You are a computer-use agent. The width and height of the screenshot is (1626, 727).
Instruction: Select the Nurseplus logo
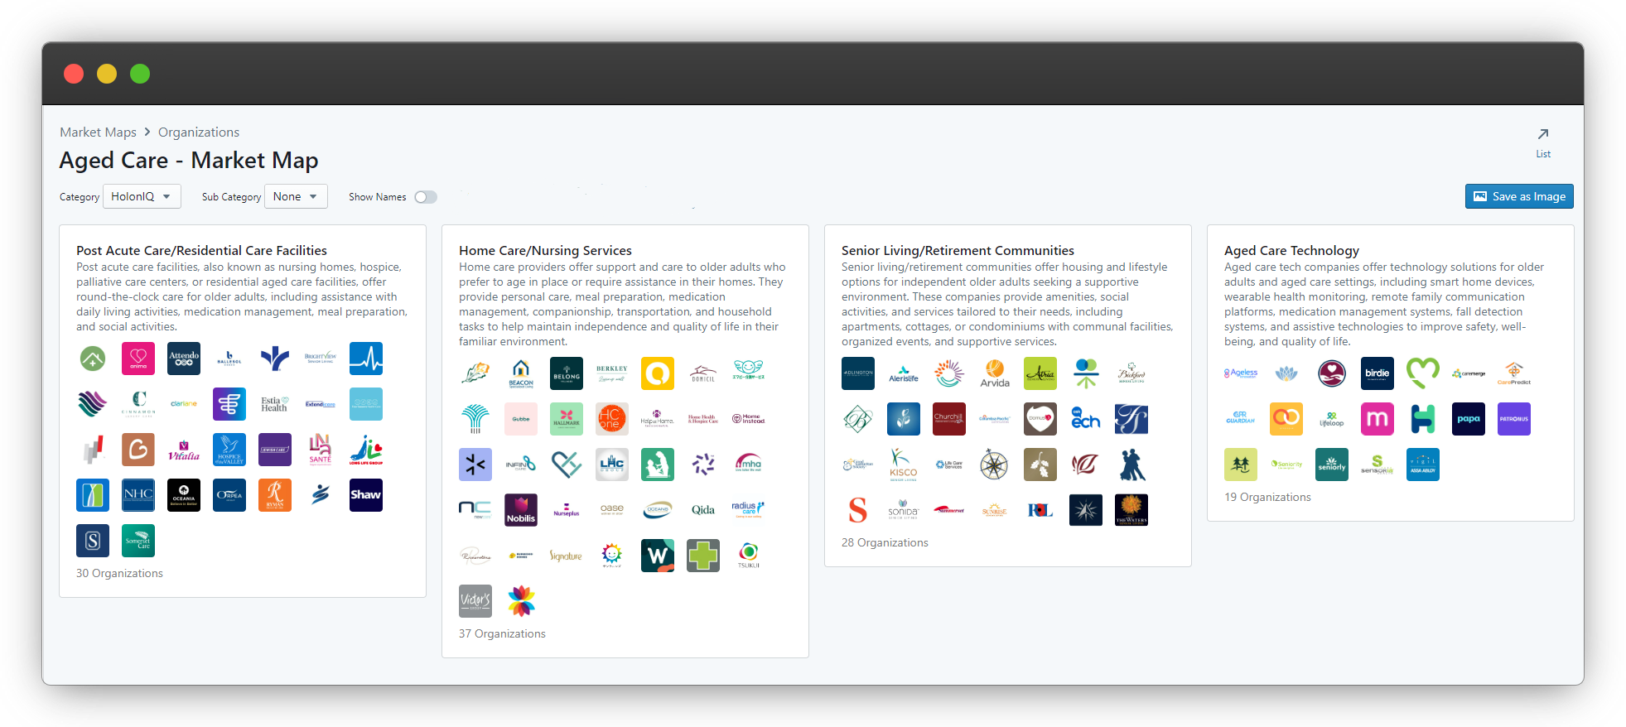567,510
